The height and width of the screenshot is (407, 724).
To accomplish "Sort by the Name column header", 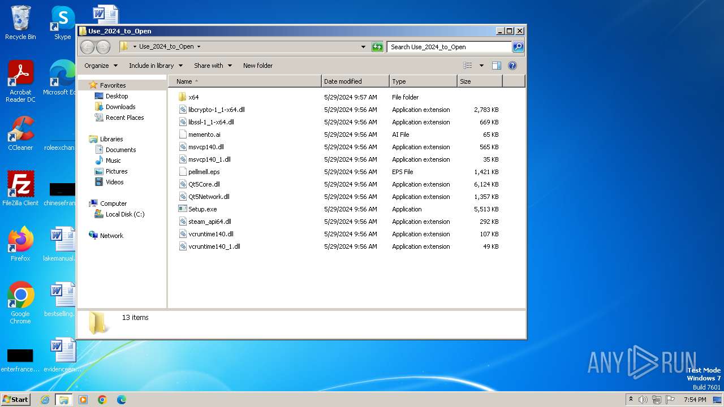I will click(244, 81).
